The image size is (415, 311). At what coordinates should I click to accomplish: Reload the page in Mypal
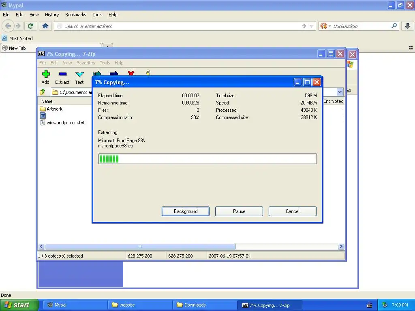[31, 26]
